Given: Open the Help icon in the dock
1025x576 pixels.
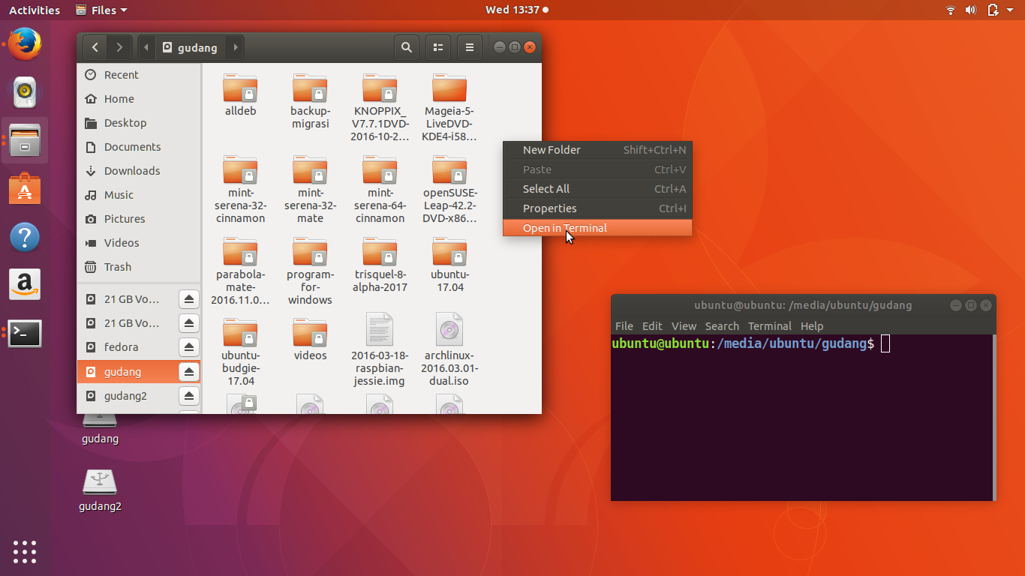Looking at the screenshot, I should coord(25,237).
